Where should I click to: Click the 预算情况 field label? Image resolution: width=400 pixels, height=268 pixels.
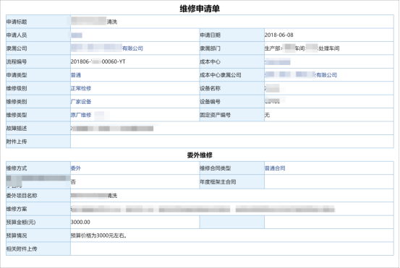[17, 235]
